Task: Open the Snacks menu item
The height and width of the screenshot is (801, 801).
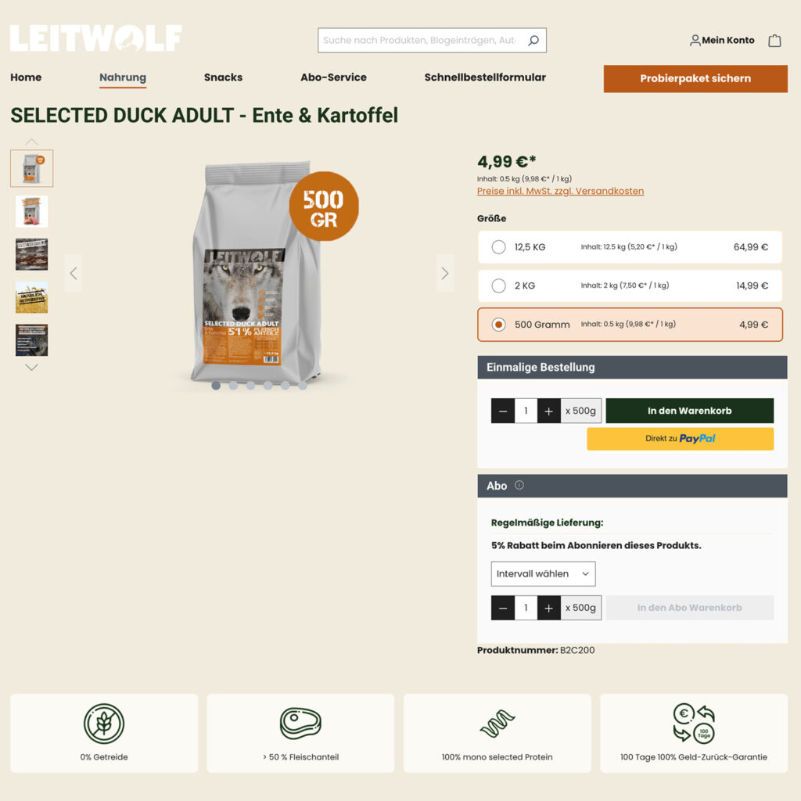Action: pyautogui.click(x=223, y=77)
